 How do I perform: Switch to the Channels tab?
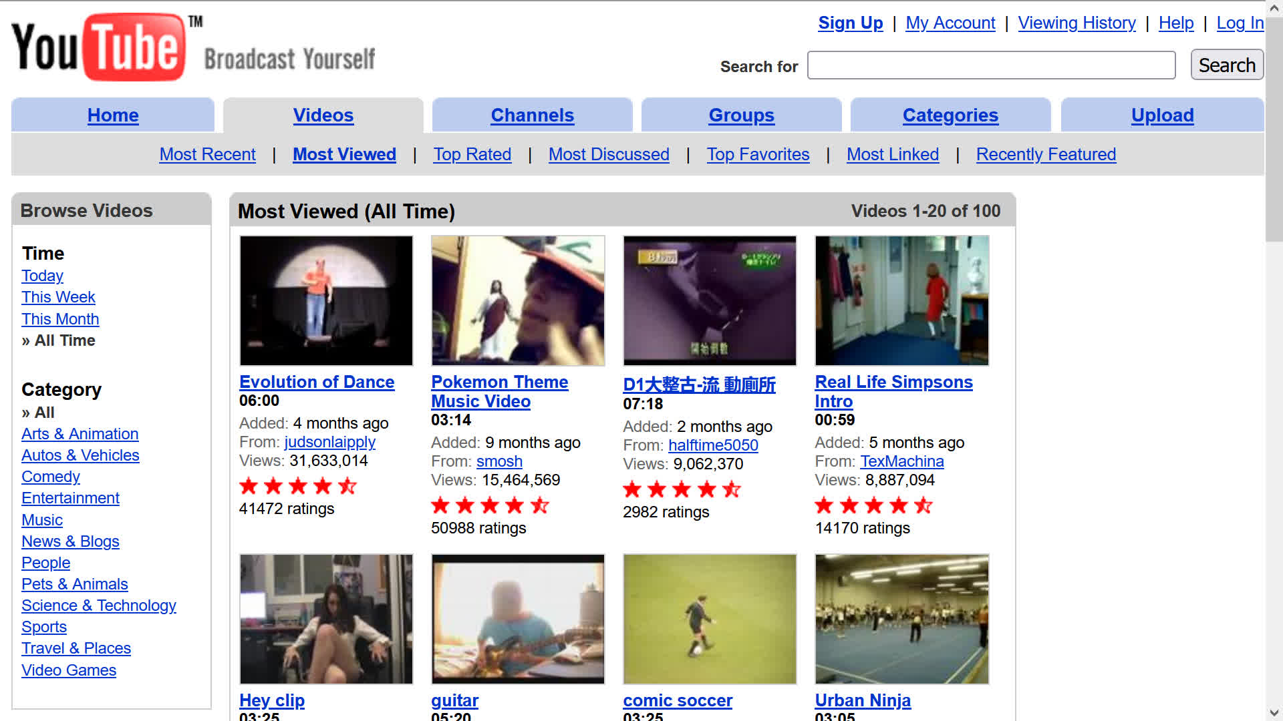[x=532, y=115]
